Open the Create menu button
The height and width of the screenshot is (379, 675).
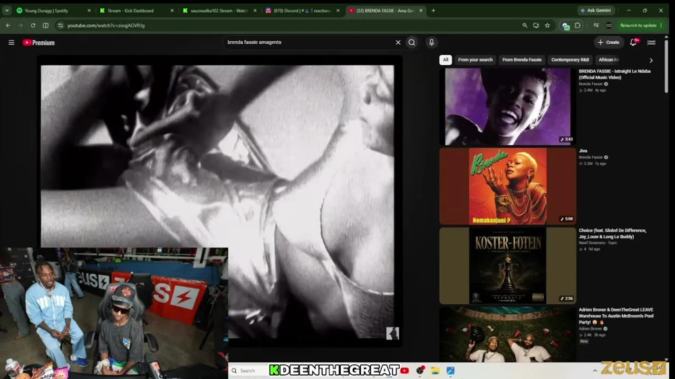608,42
